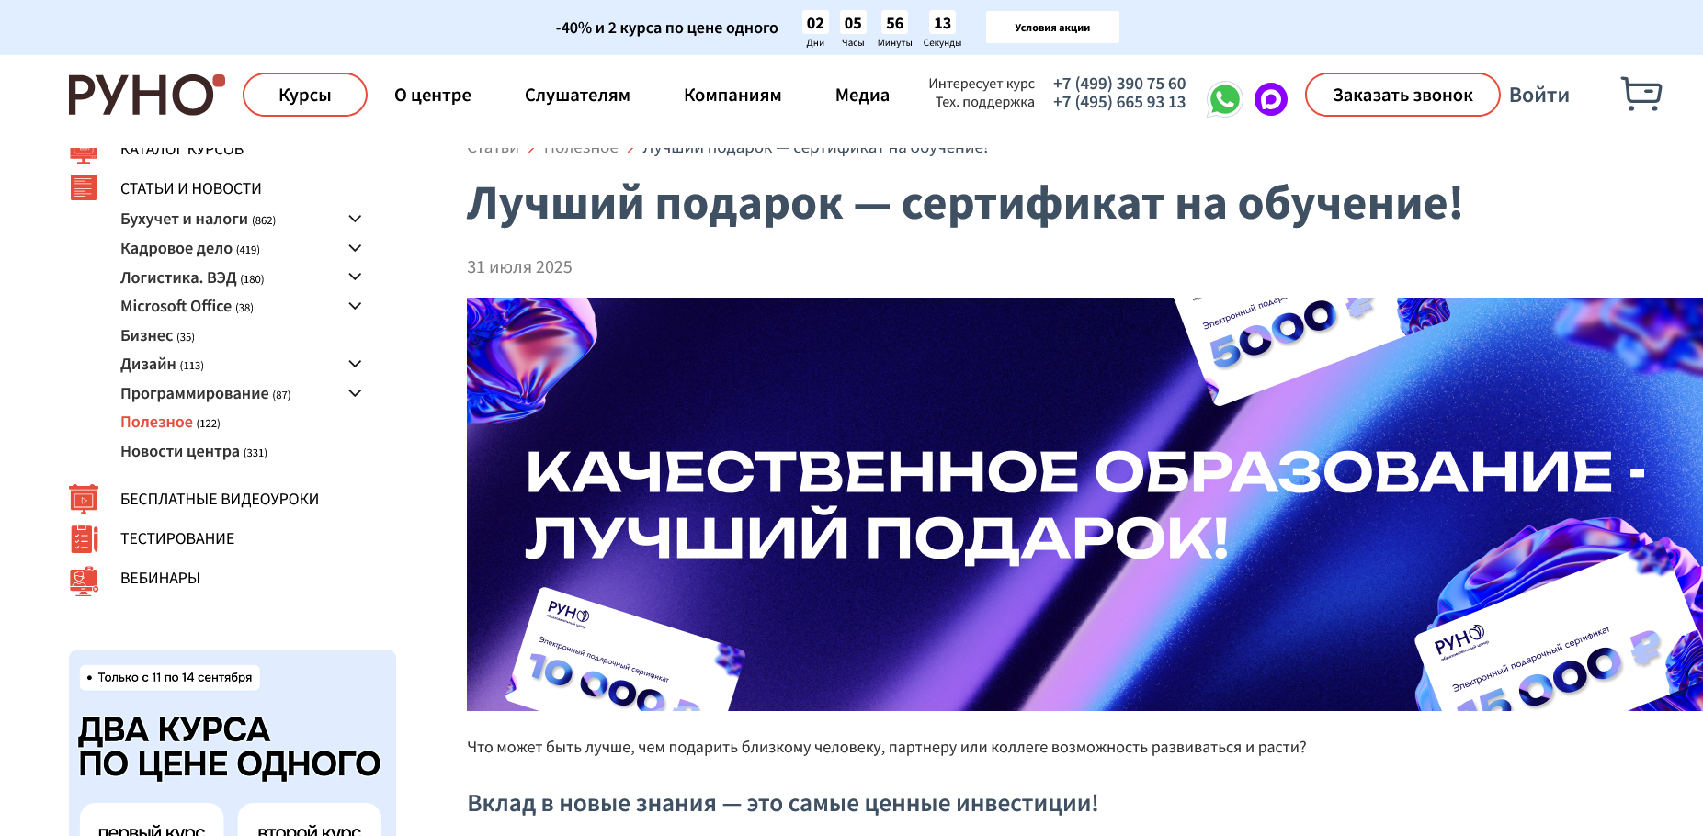
Task: Expand the Дизайн category
Action: coord(355,364)
